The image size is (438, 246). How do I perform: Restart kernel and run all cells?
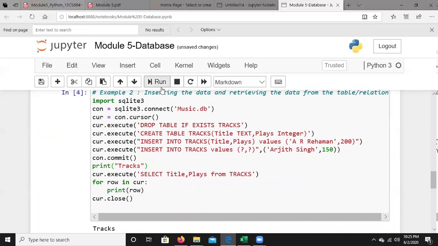204,82
